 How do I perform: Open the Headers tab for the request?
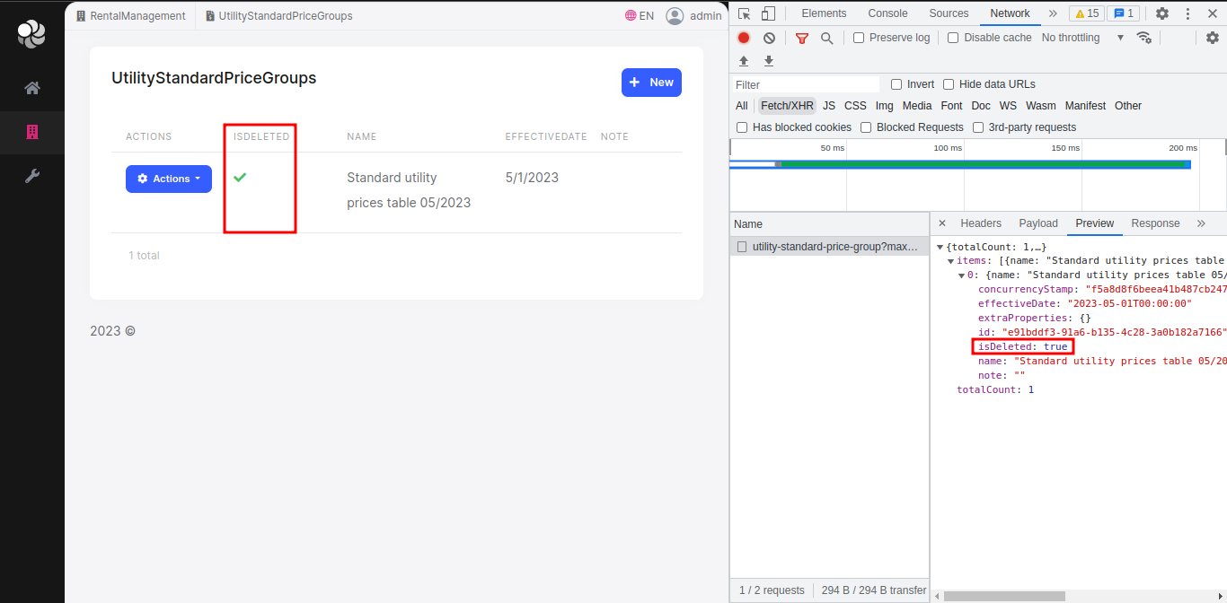coord(981,223)
